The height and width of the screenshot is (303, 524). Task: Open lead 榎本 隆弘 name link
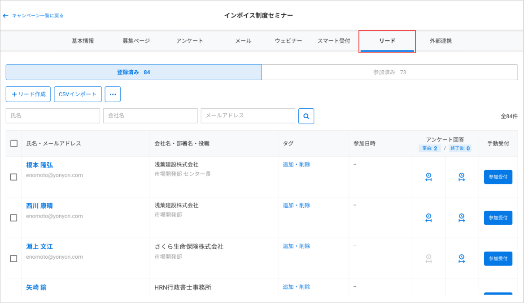39,165
